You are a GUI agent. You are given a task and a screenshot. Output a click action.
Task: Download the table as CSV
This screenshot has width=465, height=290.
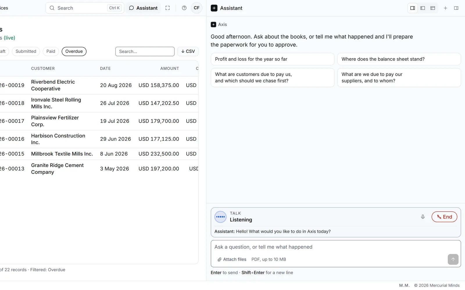pyautogui.click(x=188, y=51)
